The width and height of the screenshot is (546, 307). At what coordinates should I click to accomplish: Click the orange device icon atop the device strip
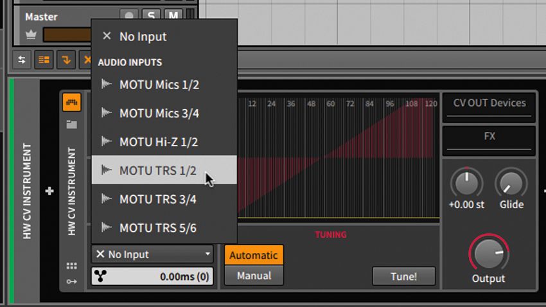click(71, 103)
